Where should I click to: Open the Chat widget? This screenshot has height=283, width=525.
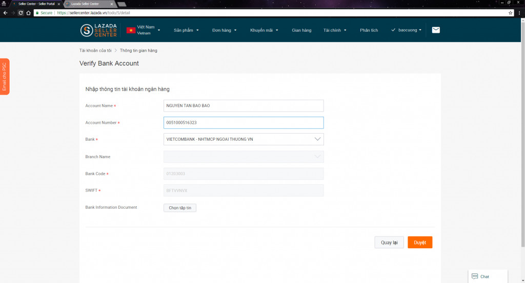487,276
